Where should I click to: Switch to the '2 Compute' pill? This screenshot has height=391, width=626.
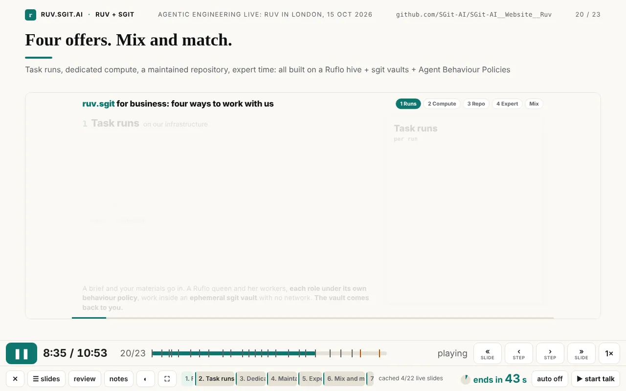pyautogui.click(x=442, y=104)
